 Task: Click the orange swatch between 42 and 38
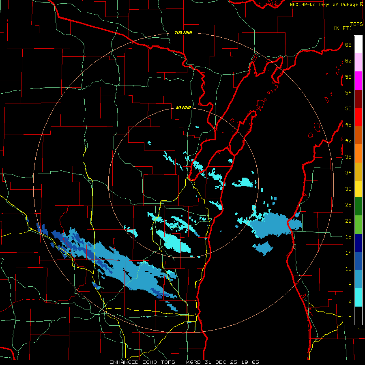[x=358, y=153]
